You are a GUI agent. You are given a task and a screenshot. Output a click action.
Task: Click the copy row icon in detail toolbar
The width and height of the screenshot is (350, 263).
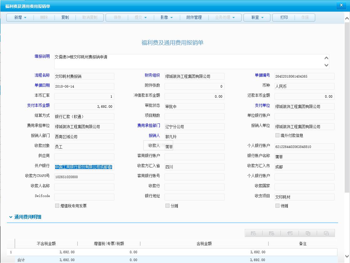coord(308,233)
